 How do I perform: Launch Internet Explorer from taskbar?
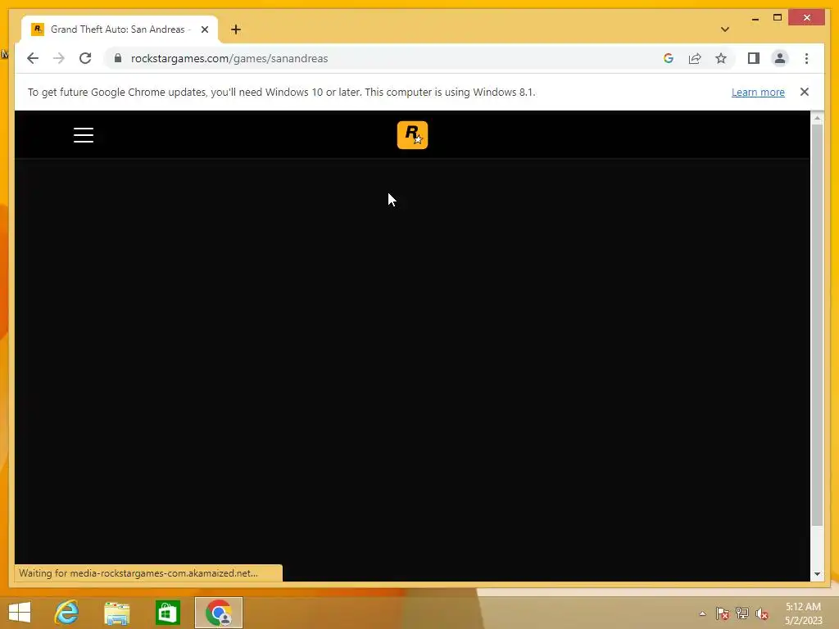67,612
